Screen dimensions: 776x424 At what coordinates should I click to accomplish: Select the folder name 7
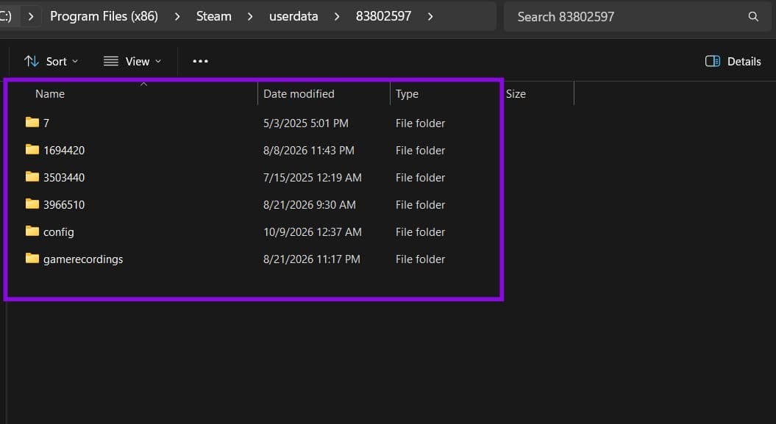point(46,123)
